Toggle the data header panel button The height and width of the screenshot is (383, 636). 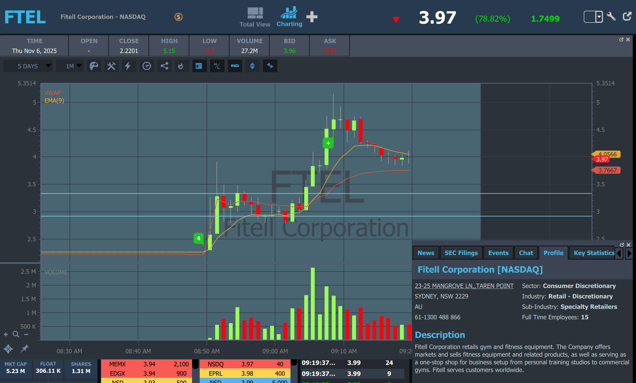[199, 66]
